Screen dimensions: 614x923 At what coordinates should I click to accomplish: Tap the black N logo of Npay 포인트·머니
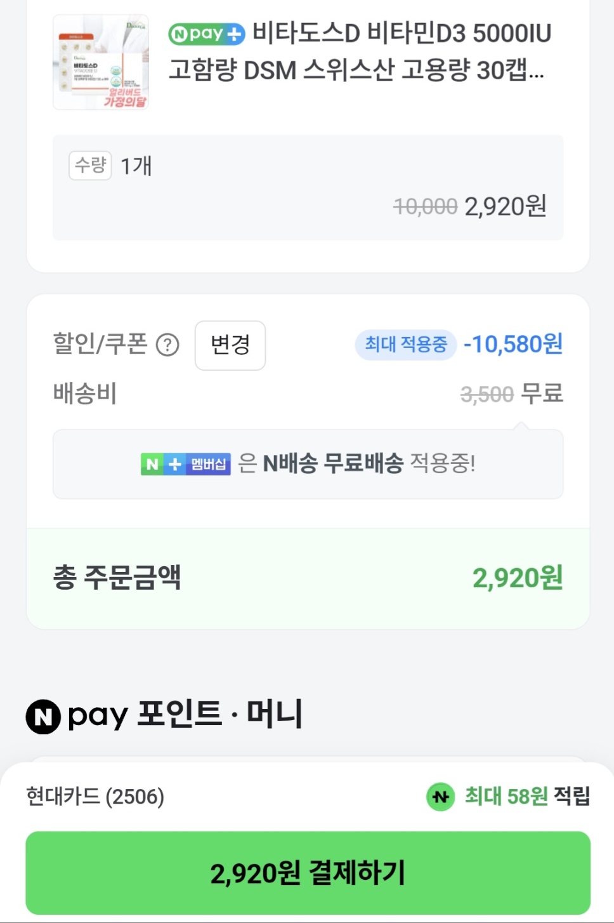pos(43,716)
